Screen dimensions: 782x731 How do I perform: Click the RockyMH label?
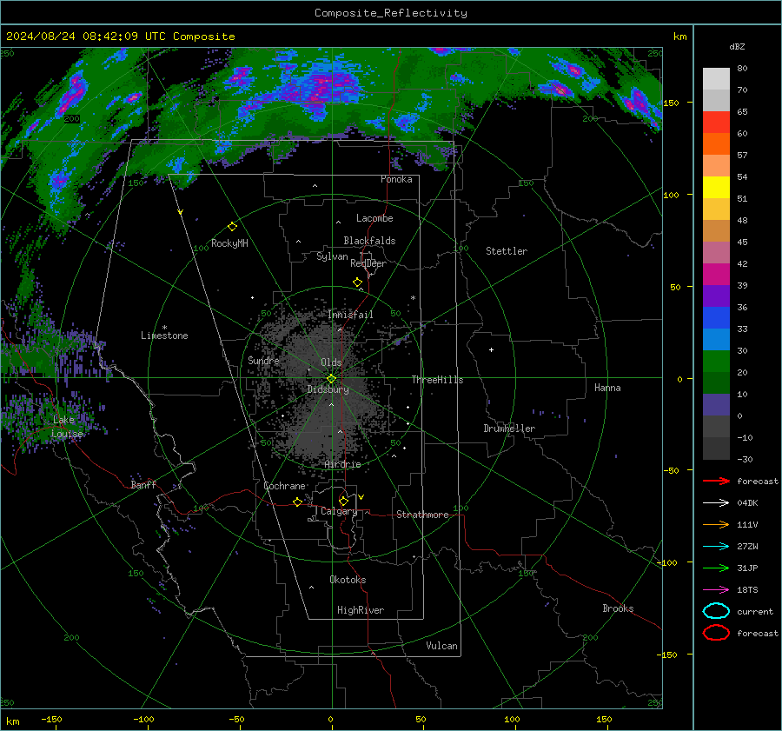pyautogui.click(x=229, y=243)
